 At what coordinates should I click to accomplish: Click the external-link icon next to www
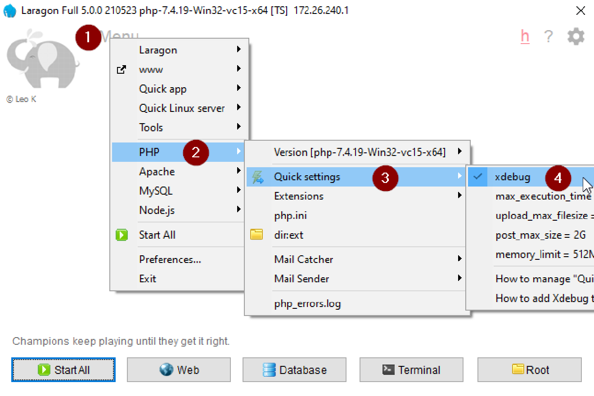pos(121,70)
